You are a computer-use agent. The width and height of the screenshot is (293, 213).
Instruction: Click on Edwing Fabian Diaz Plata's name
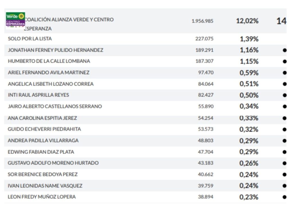coord(41,152)
